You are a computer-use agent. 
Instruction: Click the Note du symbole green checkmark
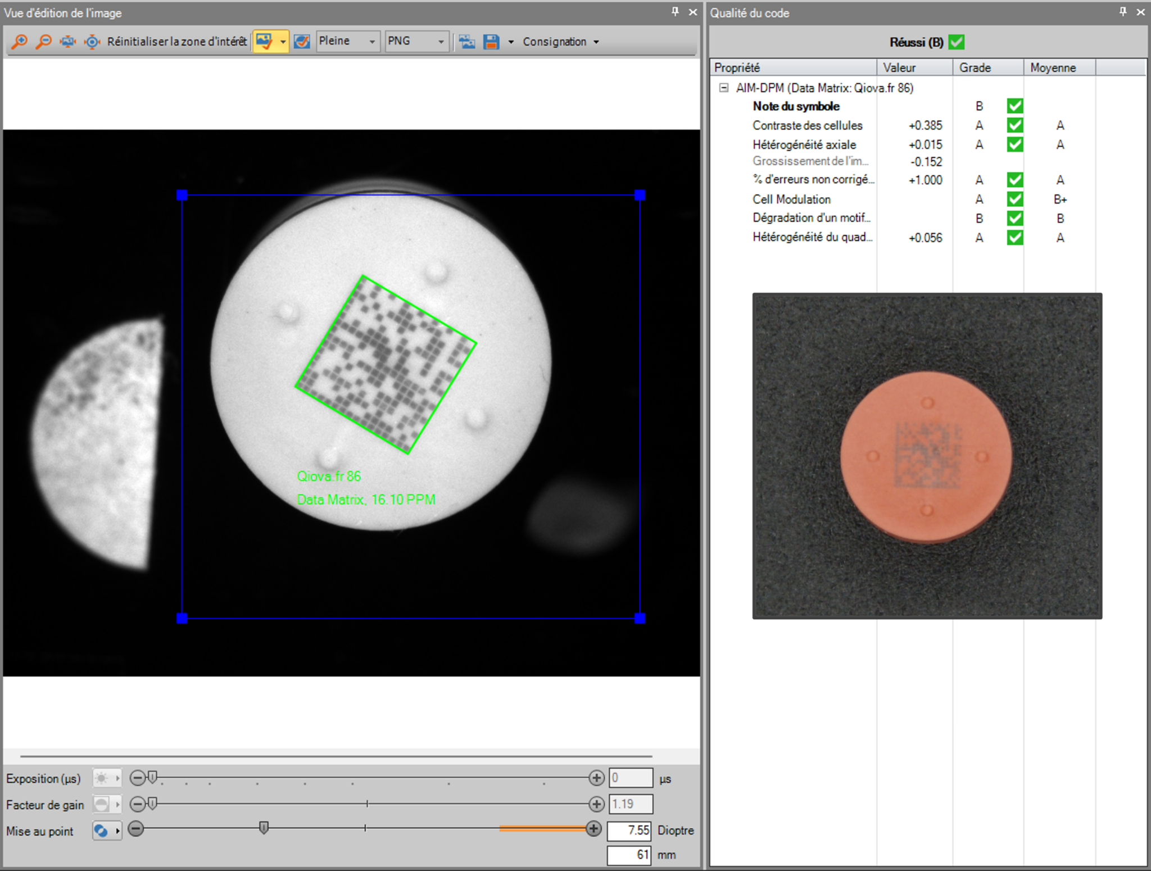point(1015,106)
